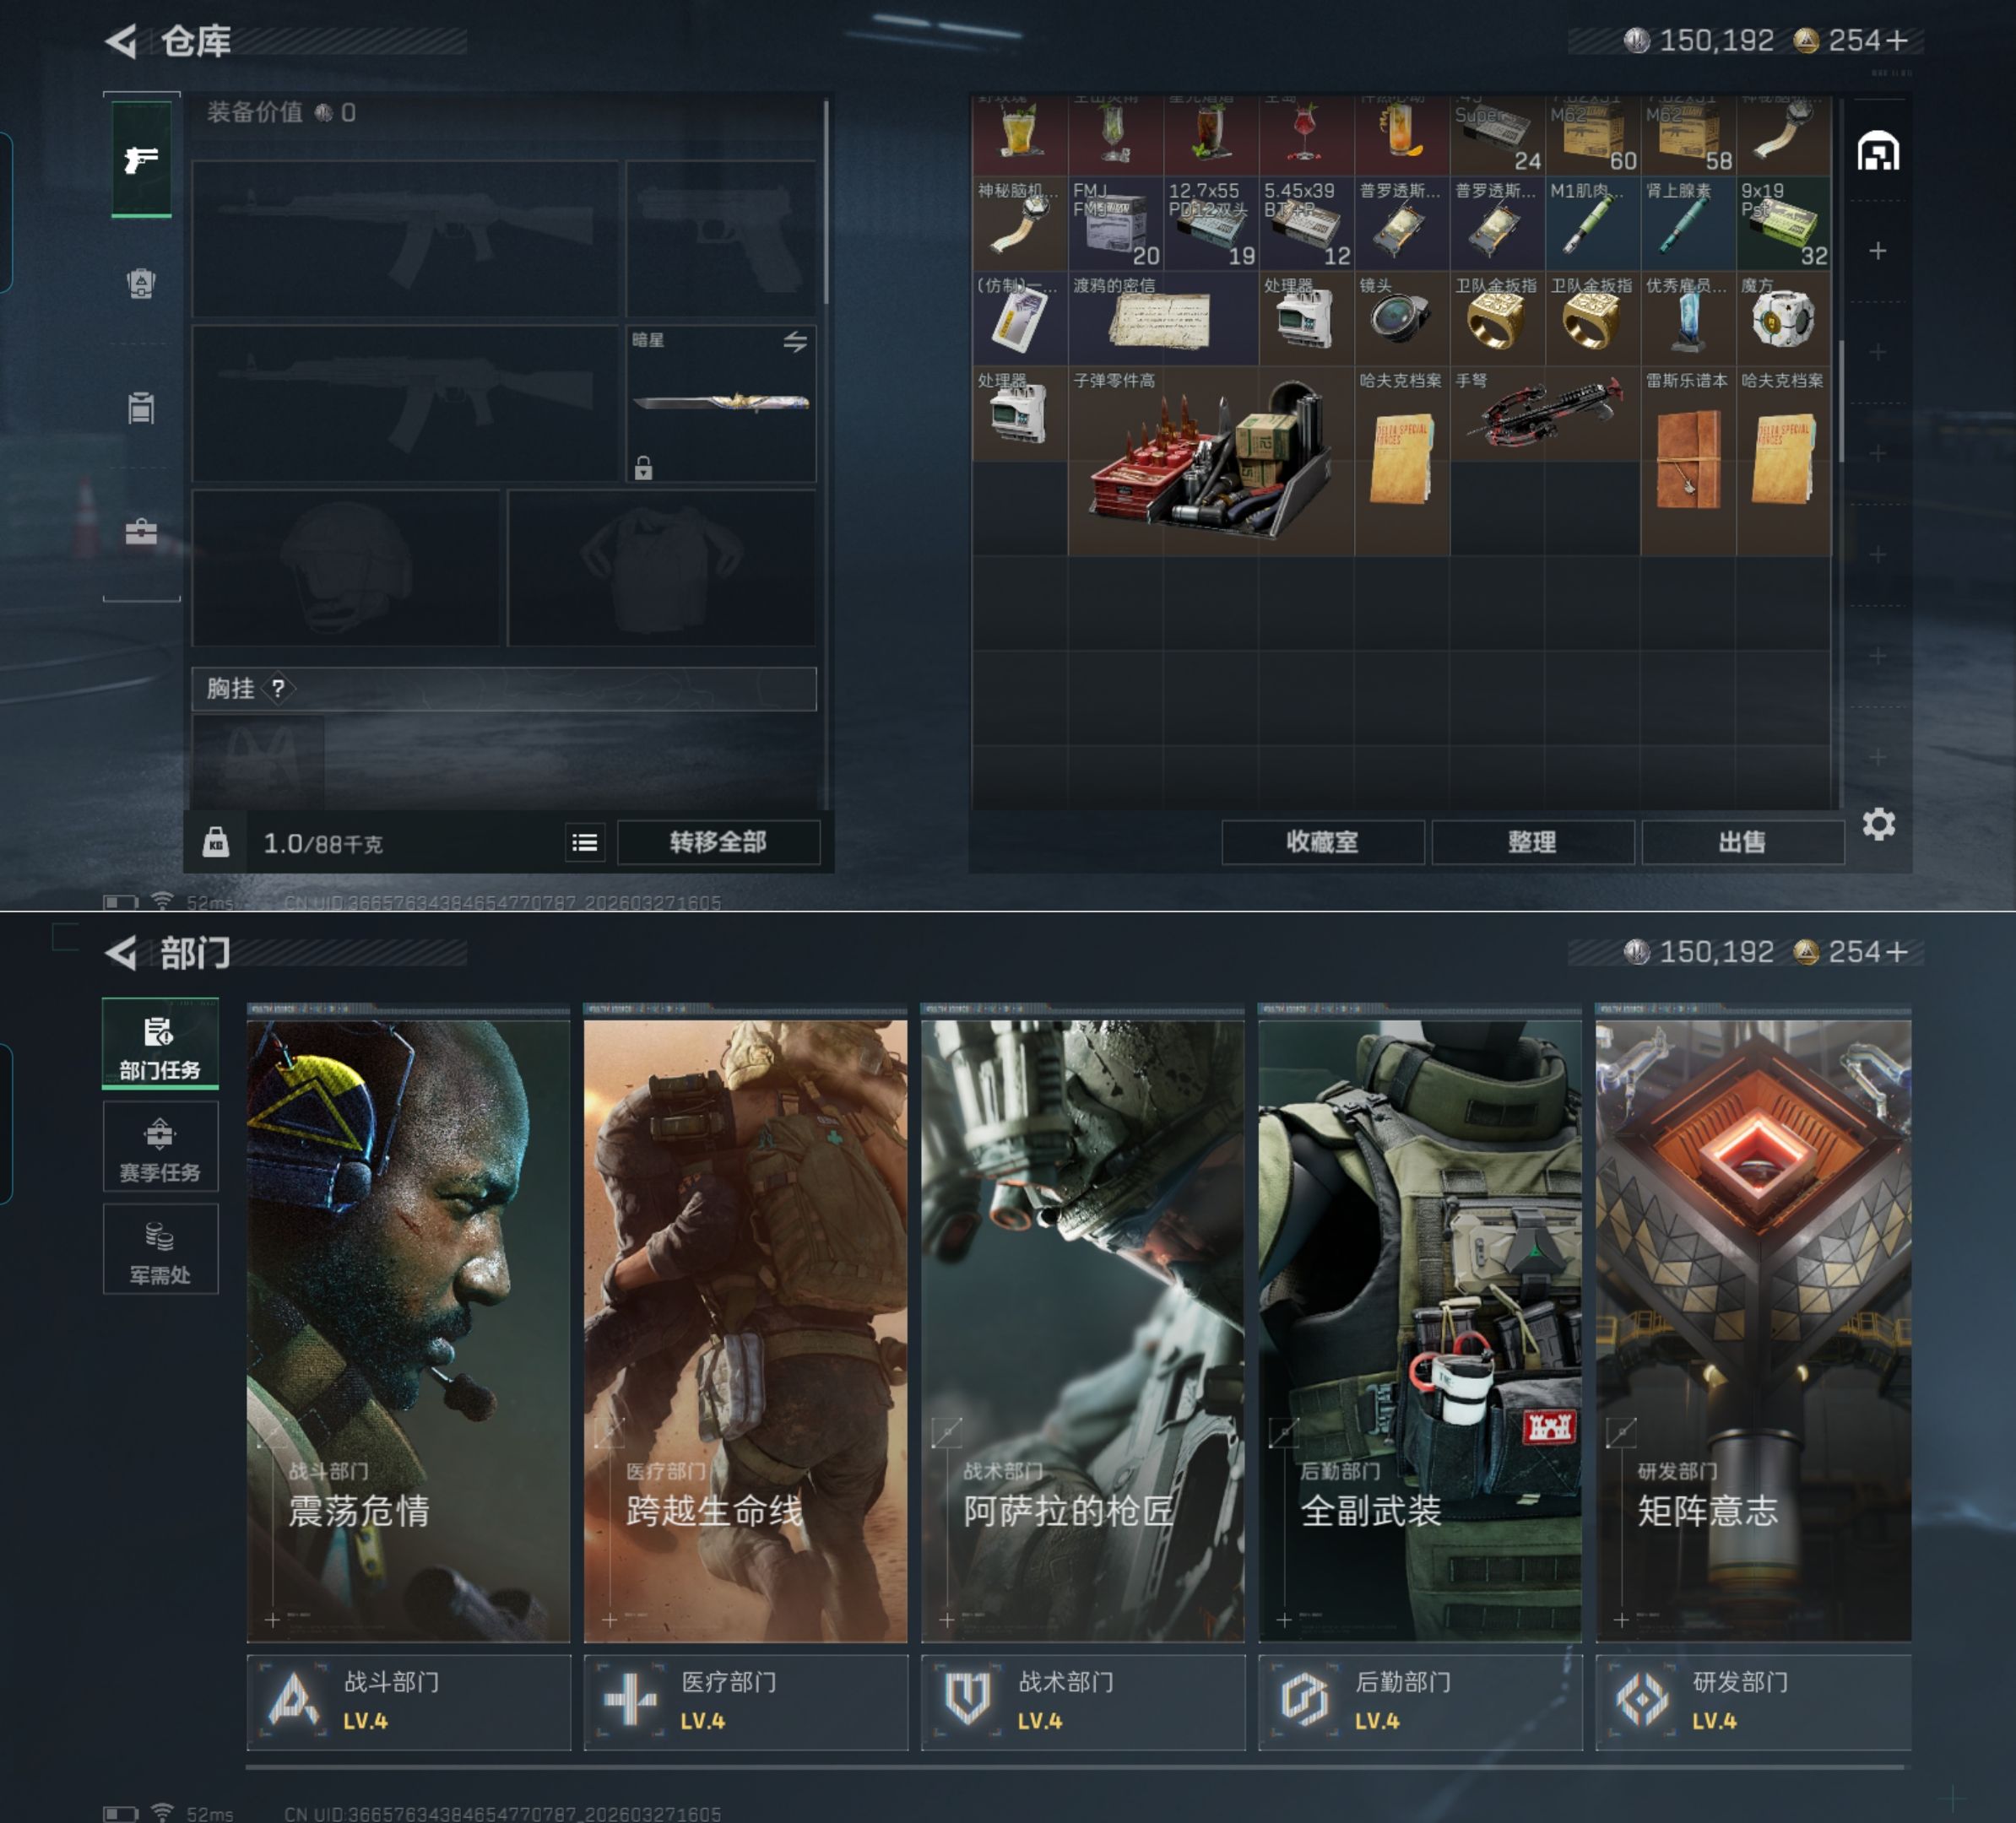Click the list view icon beside 转移全部

tap(585, 842)
